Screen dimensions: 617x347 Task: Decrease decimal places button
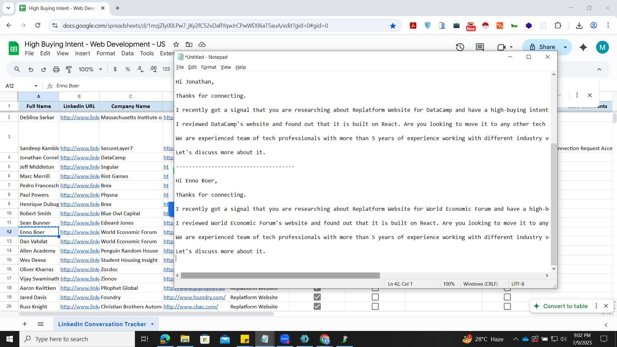tap(140, 69)
